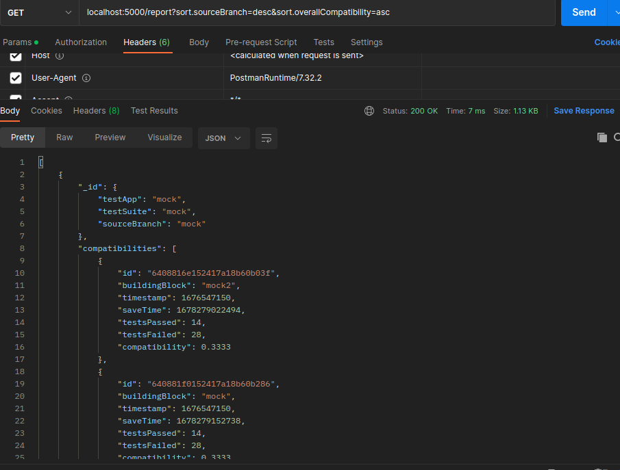Click the "testSuite" key on line 5

[125, 211]
